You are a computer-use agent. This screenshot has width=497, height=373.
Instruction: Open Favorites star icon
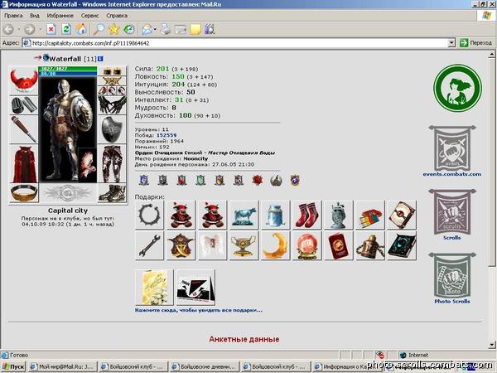113,29
